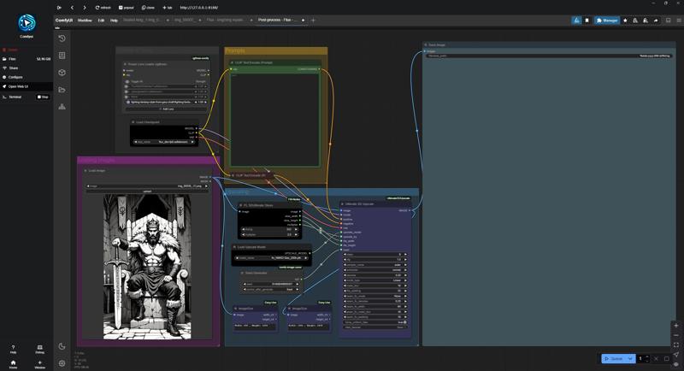Open the Manager button

(607, 20)
